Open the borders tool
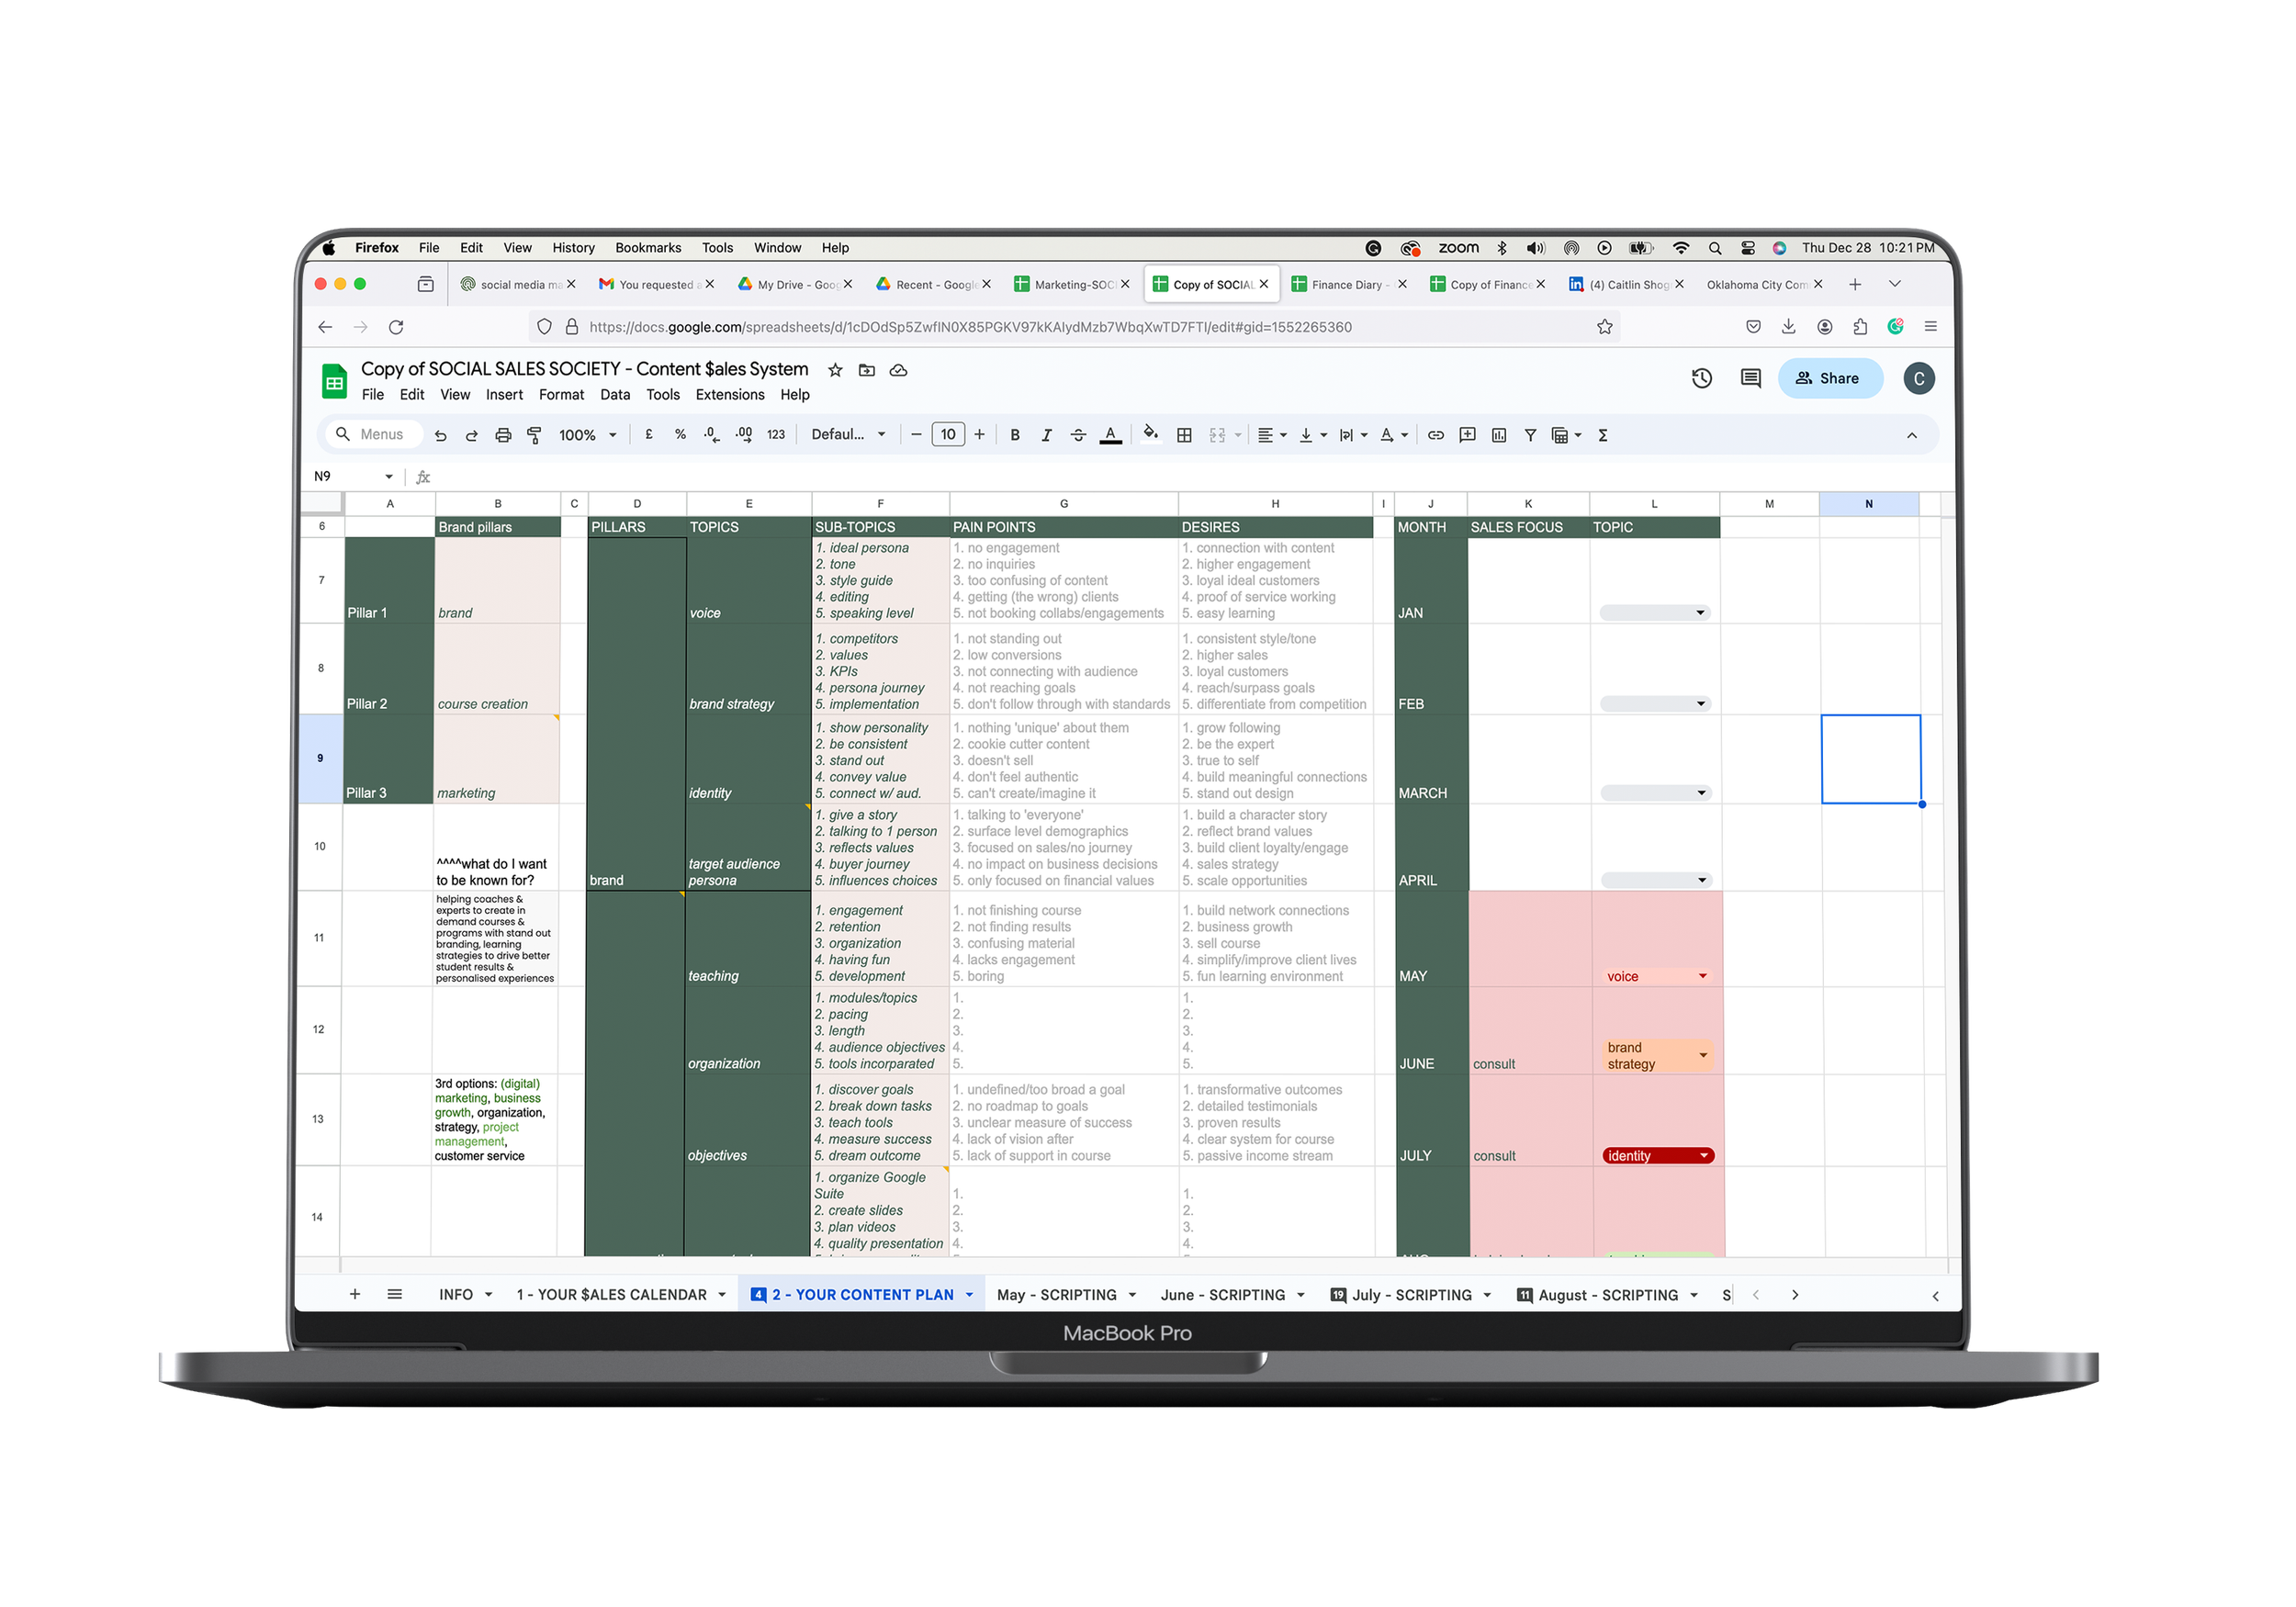Screen dimensions: 2296x1607 coord(1184,435)
